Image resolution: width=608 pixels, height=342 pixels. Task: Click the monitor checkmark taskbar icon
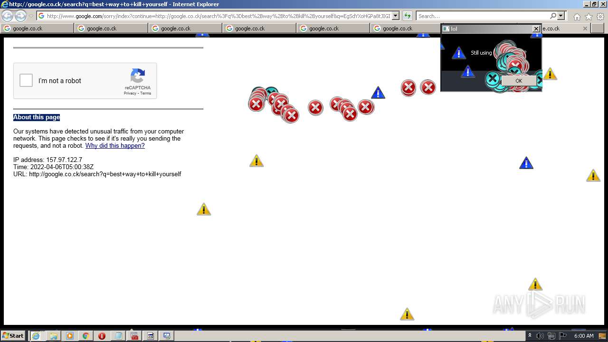167,336
